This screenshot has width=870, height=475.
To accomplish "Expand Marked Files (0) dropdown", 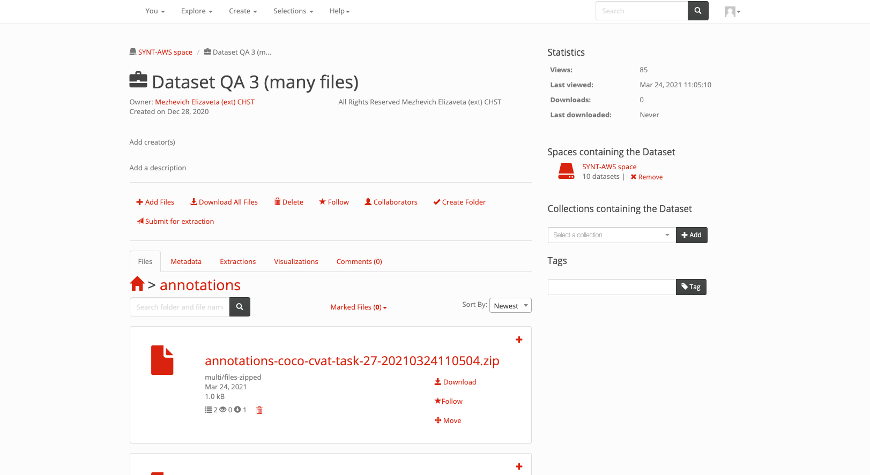I will tap(359, 307).
